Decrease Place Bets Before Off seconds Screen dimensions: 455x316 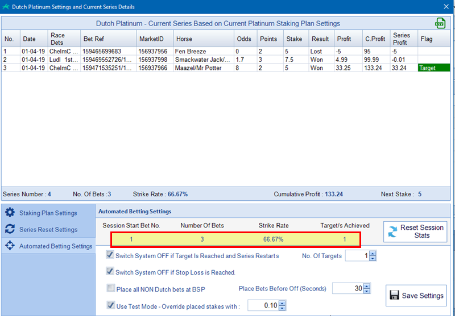pos(367,291)
